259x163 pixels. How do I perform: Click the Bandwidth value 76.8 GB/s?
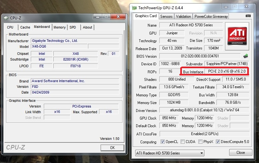pos(233,102)
